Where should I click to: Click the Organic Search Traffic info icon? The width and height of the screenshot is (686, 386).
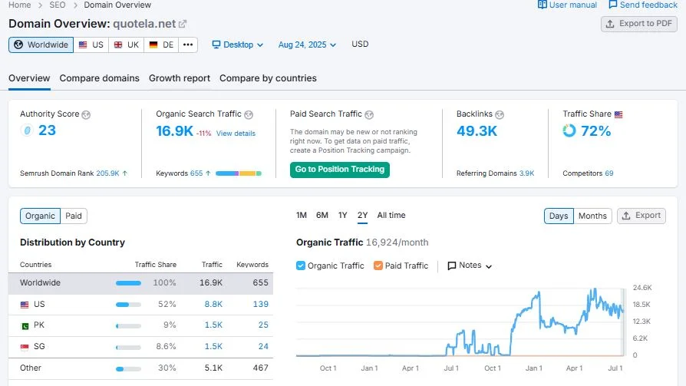[x=249, y=114]
